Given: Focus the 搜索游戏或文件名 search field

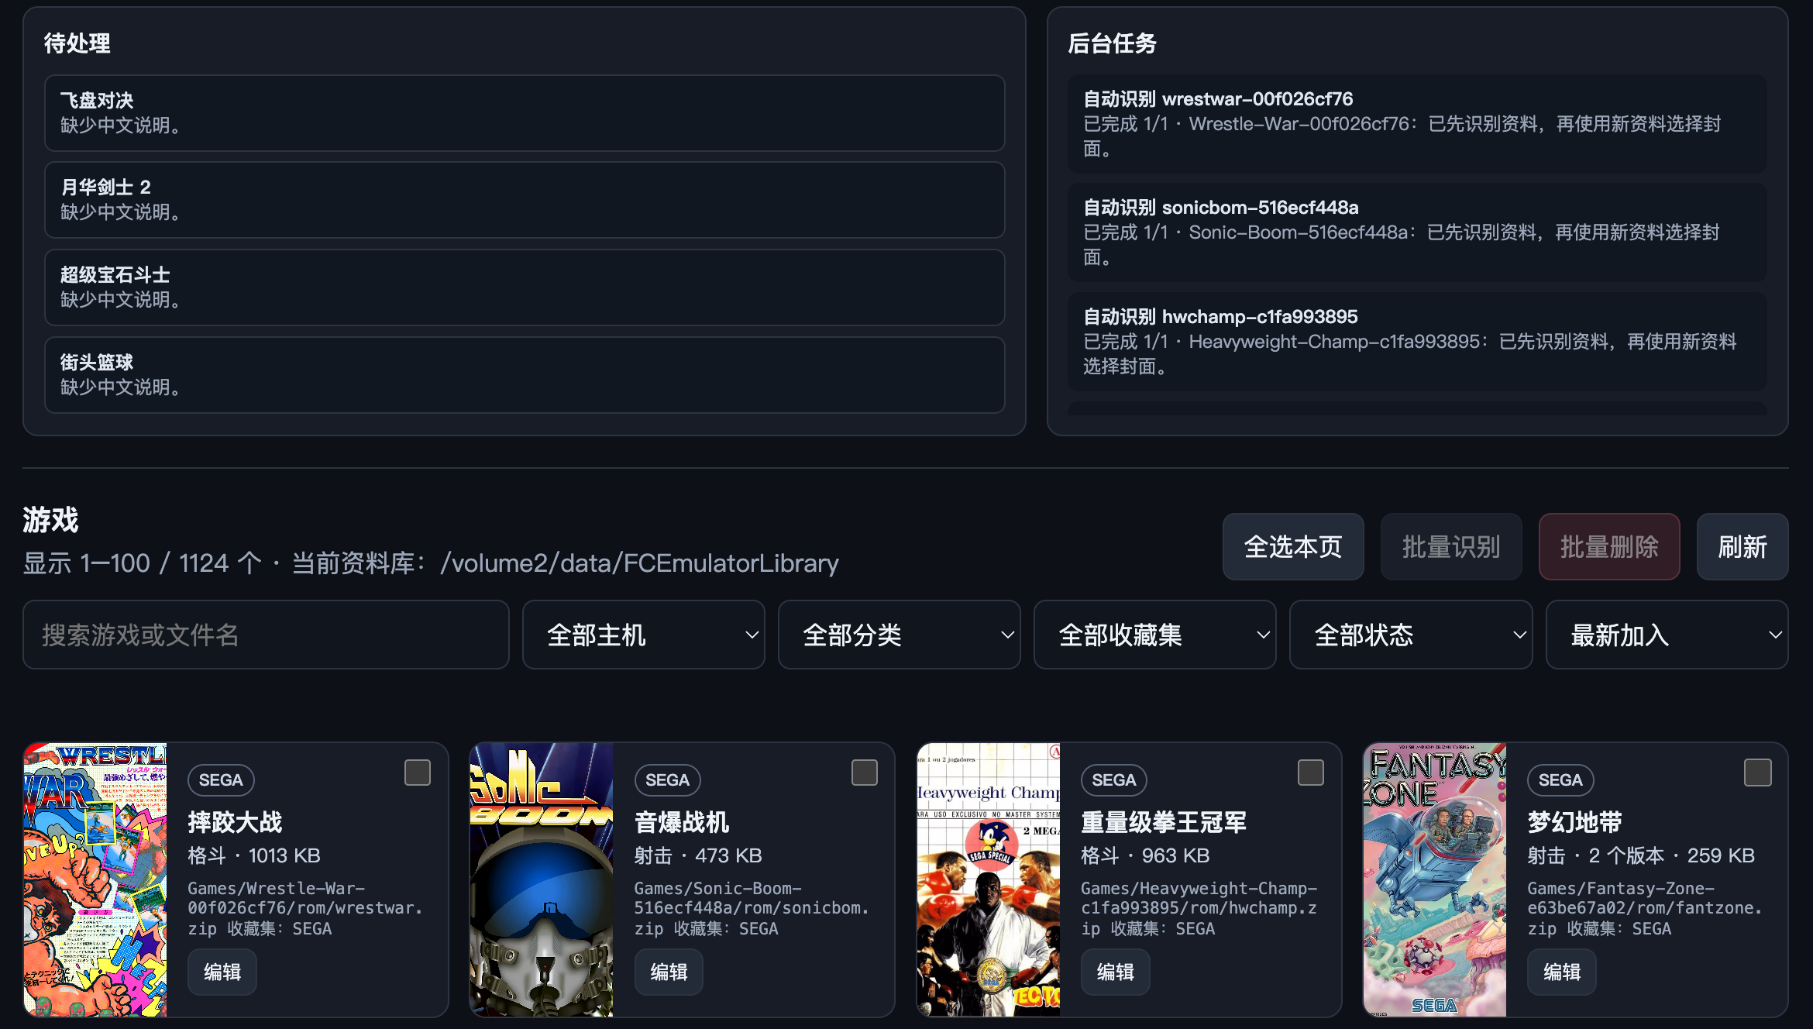Looking at the screenshot, I should click(266, 635).
